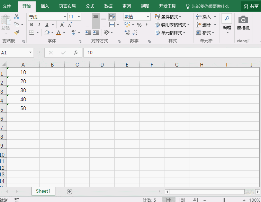
Task: Open the number format dropdown (数值)
Action: point(148,17)
